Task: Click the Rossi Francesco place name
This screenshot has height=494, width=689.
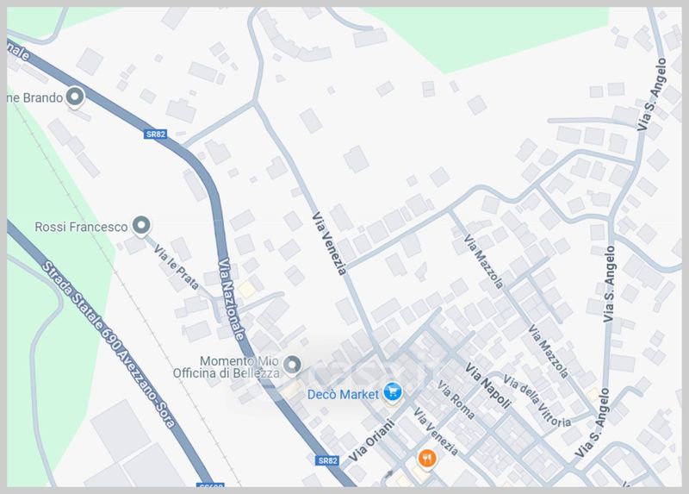Action: tap(81, 227)
